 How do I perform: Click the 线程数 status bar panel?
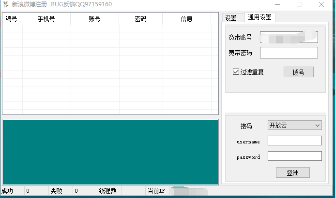(x=107, y=191)
